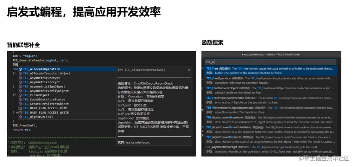The height and width of the screenshot is (167, 355).
Task: Click the 'len = *msglen;' code line
Action: coord(25,56)
